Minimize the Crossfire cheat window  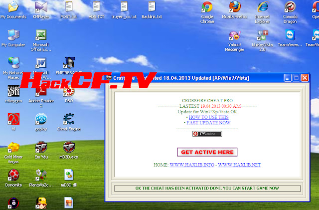point(288,78)
